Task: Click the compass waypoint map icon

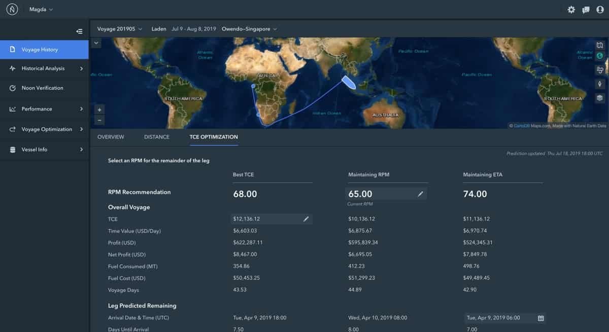Action: (x=600, y=84)
